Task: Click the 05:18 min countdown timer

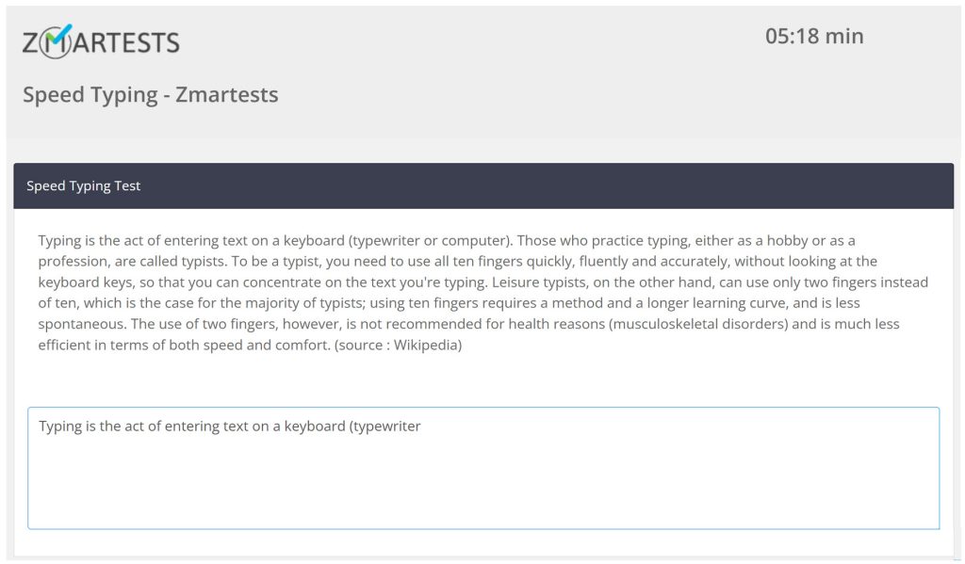Action: point(813,36)
